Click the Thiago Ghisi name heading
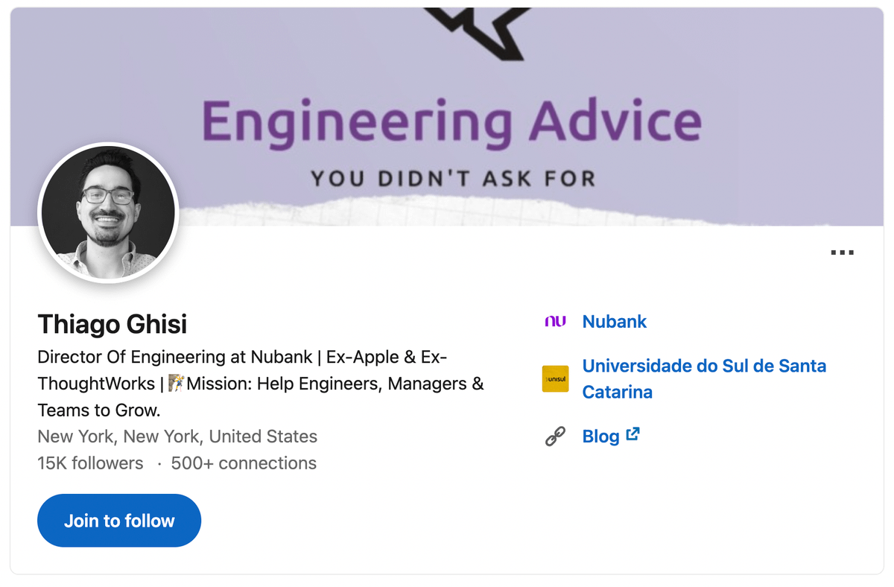The image size is (894, 587). coord(112,324)
